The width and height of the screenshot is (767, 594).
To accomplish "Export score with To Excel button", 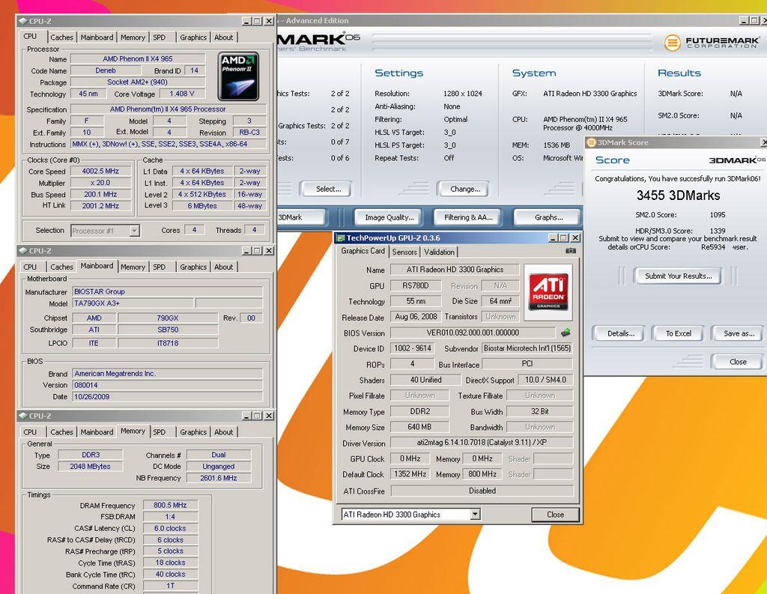I will [679, 333].
